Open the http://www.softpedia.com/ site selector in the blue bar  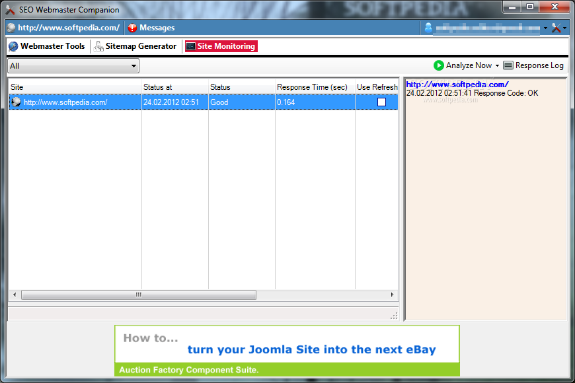pyautogui.click(x=64, y=28)
